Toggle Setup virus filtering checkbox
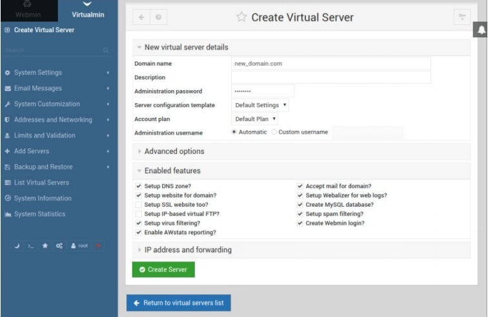488x317 pixels. pyautogui.click(x=139, y=223)
